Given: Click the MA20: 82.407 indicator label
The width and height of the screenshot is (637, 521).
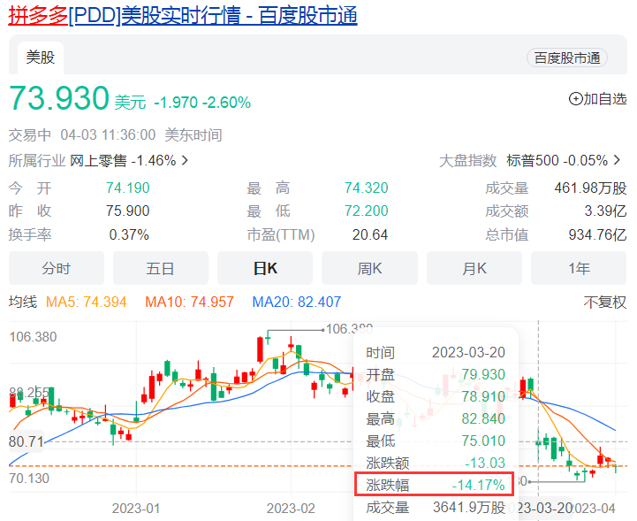Looking at the screenshot, I should point(297,303).
